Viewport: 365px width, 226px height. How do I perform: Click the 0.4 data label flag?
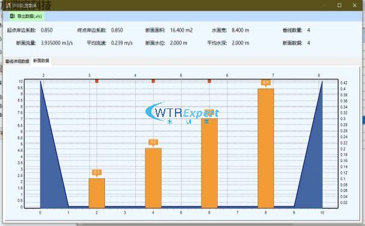click(x=266, y=83)
